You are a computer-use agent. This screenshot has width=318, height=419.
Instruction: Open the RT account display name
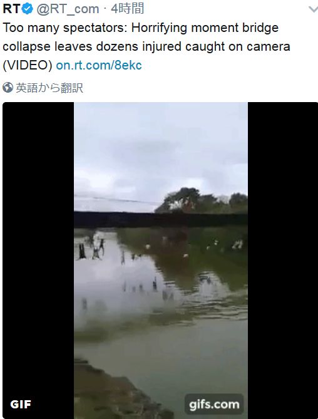(x=11, y=9)
